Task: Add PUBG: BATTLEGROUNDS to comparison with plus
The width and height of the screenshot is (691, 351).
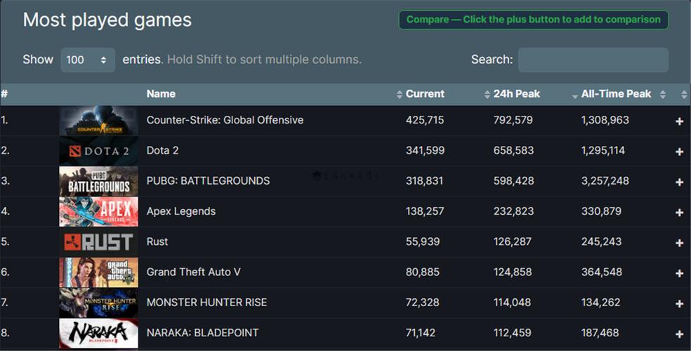Action: pos(679,182)
